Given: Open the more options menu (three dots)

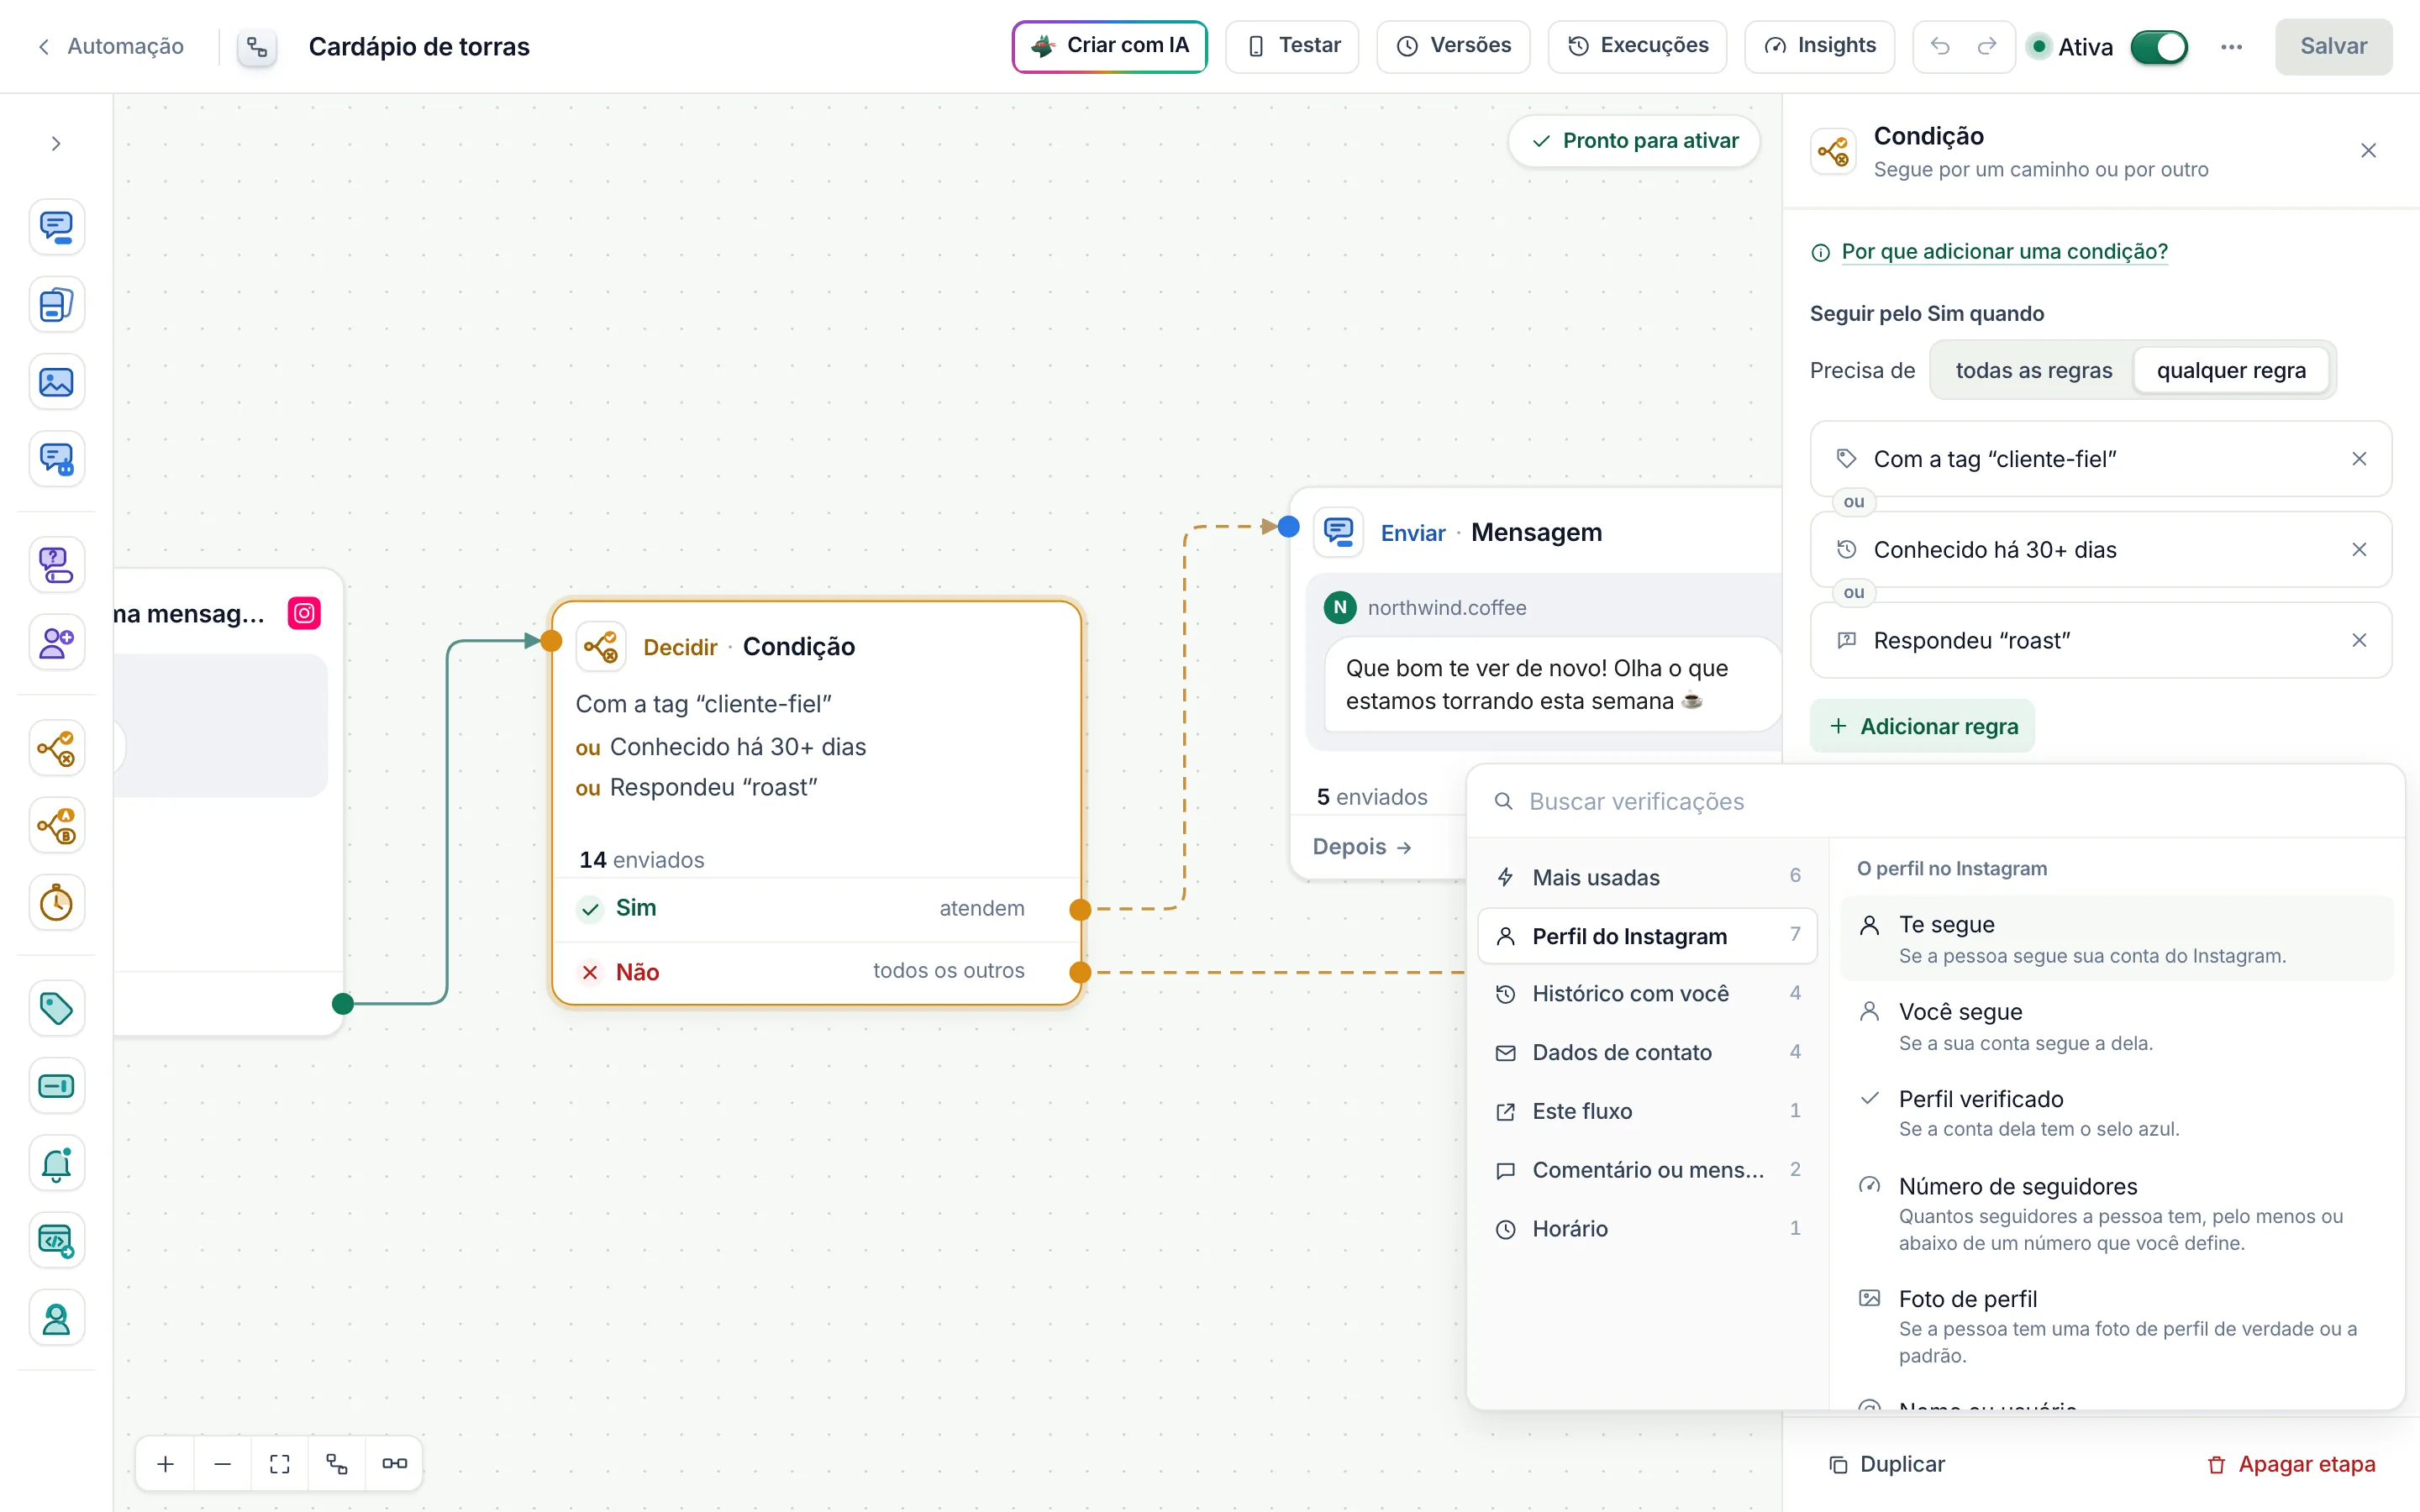Looking at the screenshot, I should [2231, 47].
